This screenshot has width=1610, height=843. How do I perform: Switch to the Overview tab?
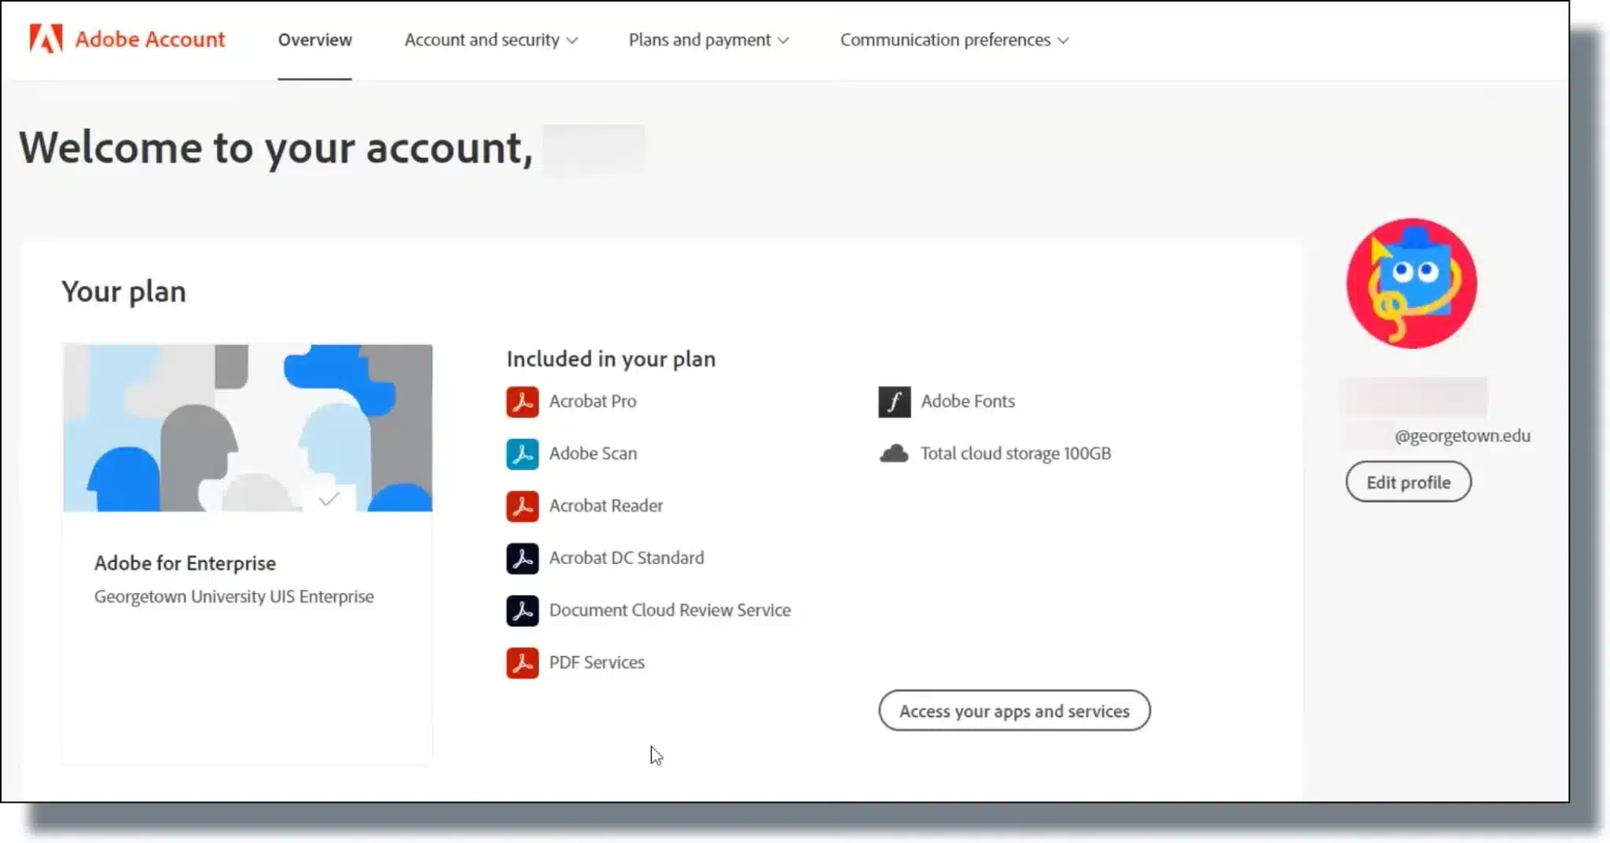[x=314, y=40]
